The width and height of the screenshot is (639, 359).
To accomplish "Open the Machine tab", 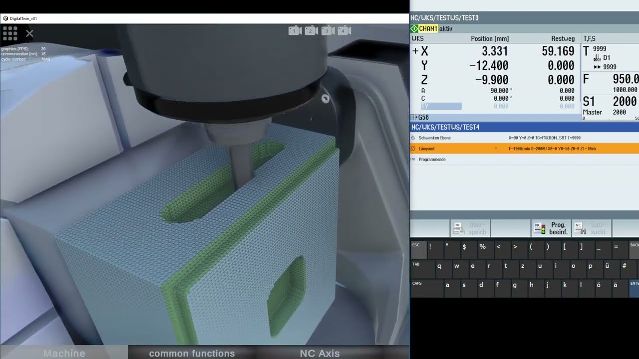I will [64, 353].
